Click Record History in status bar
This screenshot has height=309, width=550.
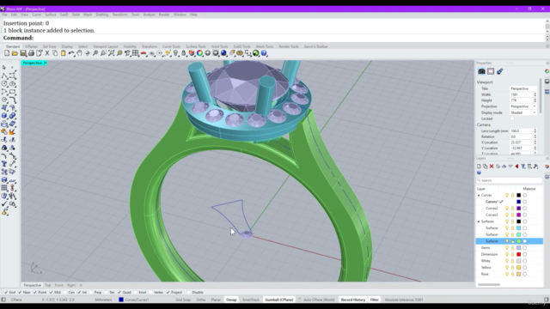pyautogui.click(x=353, y=300)
